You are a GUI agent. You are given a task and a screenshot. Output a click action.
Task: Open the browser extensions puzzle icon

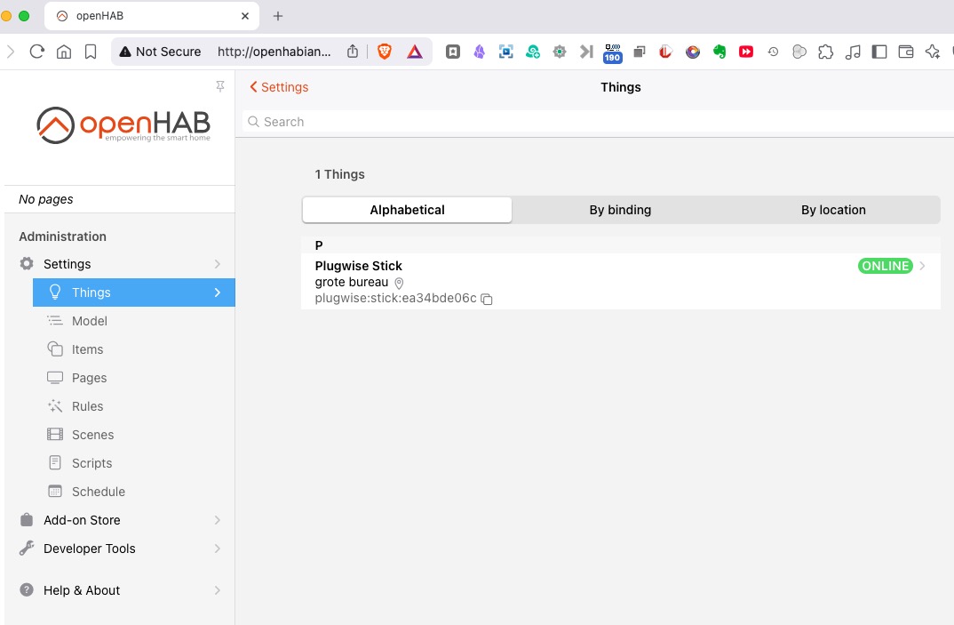click(825, 52)
